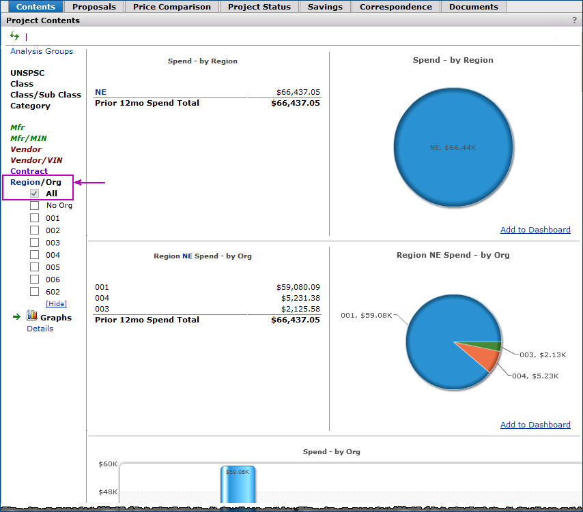
Task: Expand the Mfr/MIN analysis group
Action: pos(29,138)
